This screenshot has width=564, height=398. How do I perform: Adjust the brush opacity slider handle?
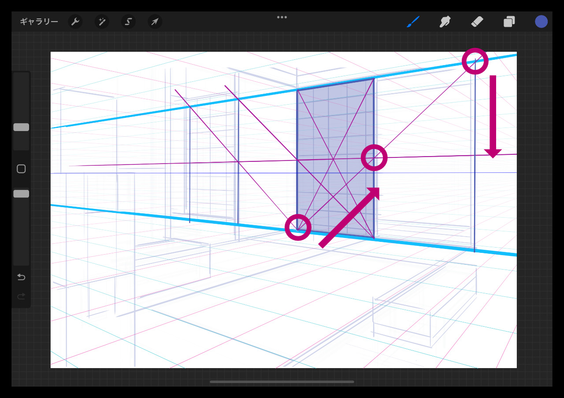[21, 194]
